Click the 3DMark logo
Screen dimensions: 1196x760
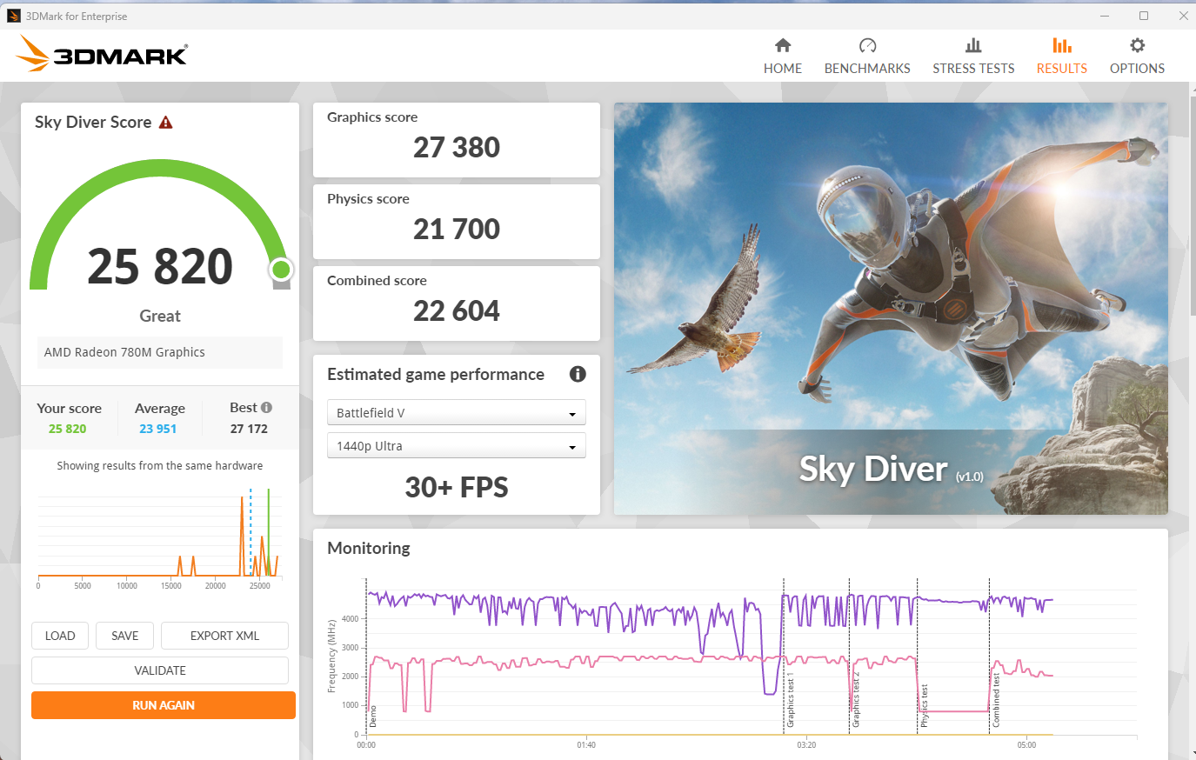pyautogui.click(x=102, y=54)
